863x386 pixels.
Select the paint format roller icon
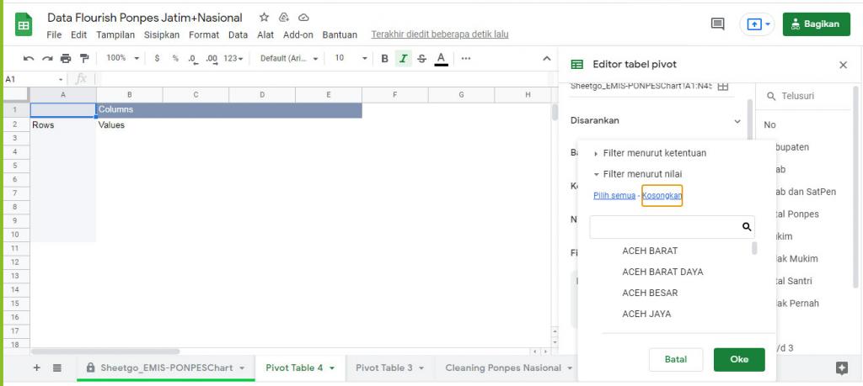coord(84,58)
